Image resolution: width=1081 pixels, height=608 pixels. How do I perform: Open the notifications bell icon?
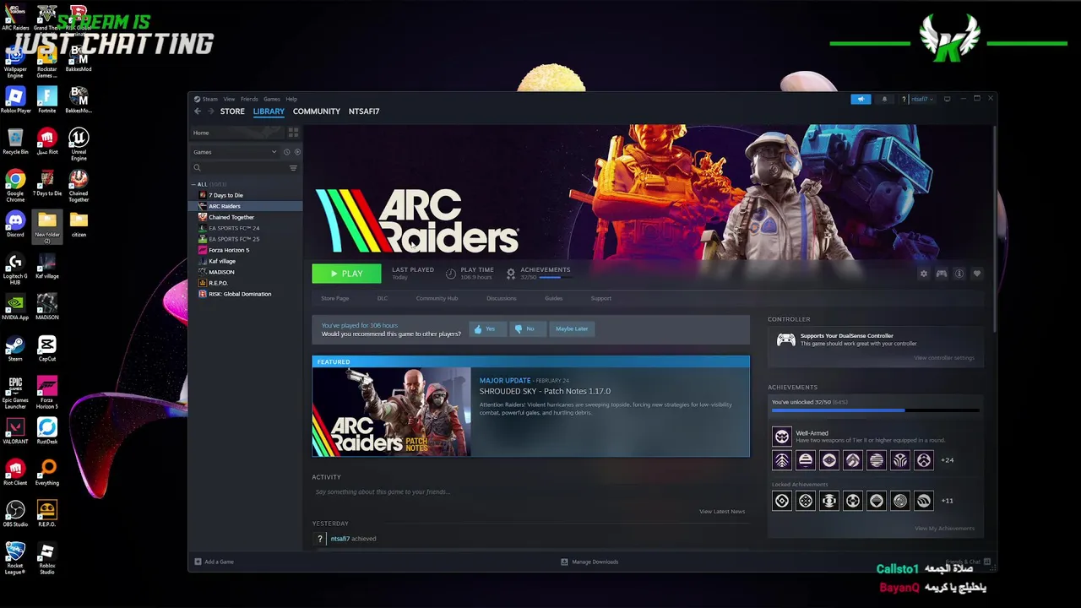pyautogui.click(x=884, y=99)
